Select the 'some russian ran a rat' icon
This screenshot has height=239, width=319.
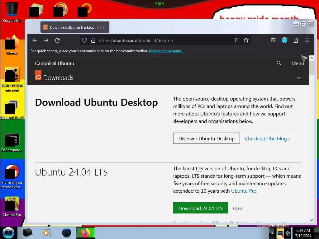tap(12, 79)
